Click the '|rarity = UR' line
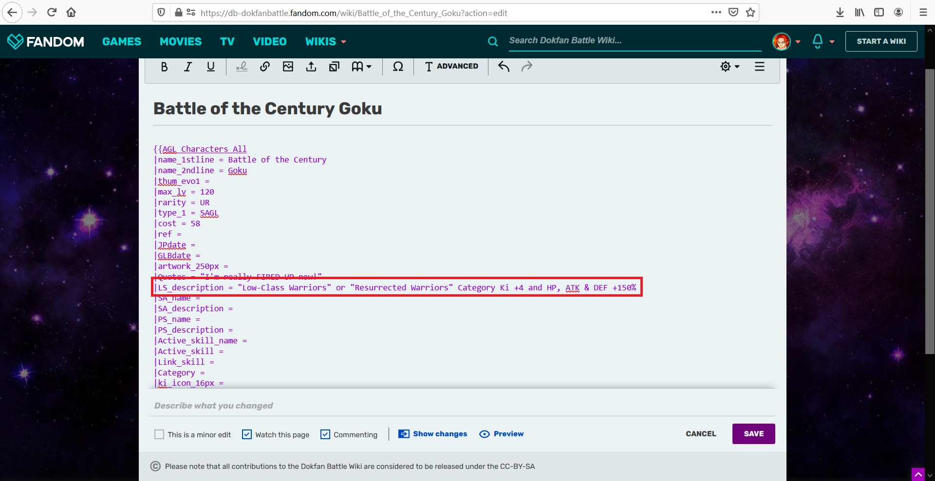The height and width of the screenshot is (481, 935). tap(182, 202)
